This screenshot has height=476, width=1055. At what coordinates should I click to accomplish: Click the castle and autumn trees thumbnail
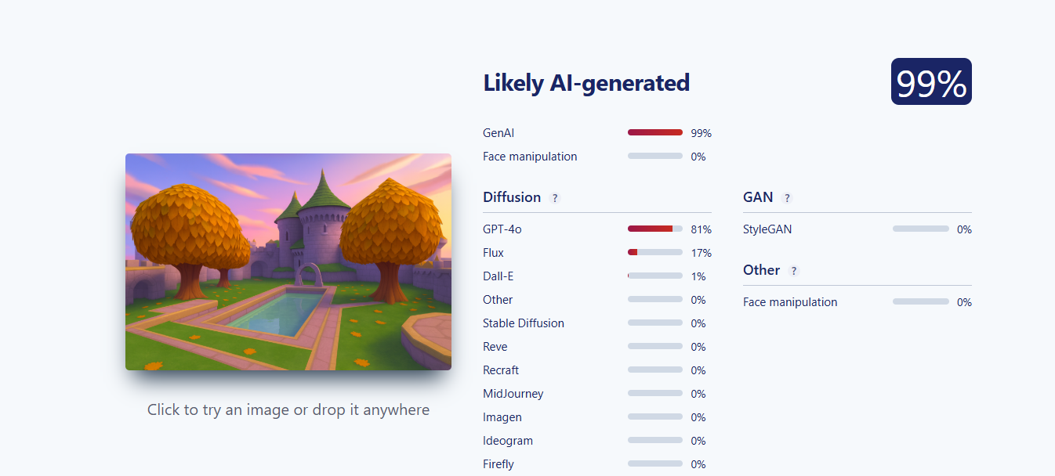click(x=288, y=261)
